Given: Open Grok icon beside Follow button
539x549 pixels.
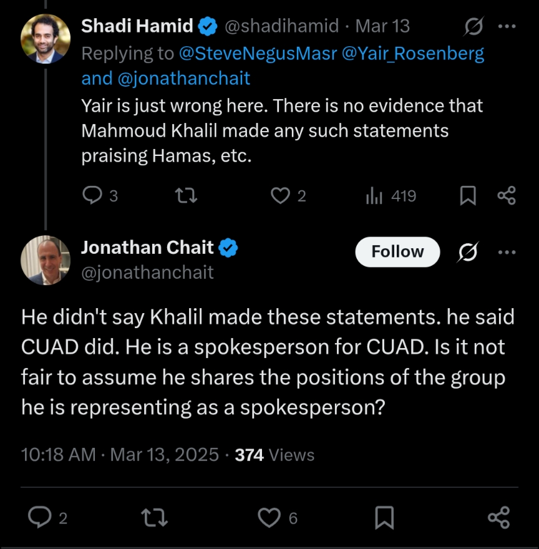Looking at the screenshot, I should (x=468, y=252).
